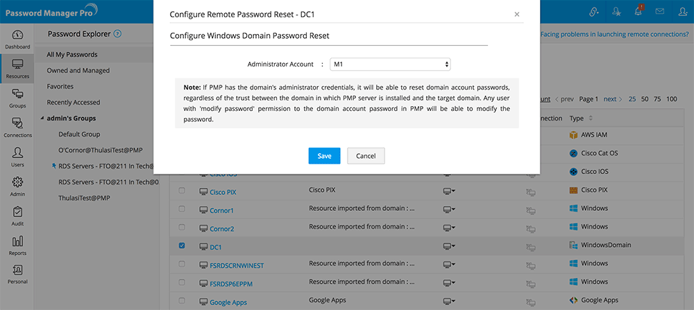
Task: Open resource actions dropdown for FSRDSCRNWINEST
Action: pos(449,264)
